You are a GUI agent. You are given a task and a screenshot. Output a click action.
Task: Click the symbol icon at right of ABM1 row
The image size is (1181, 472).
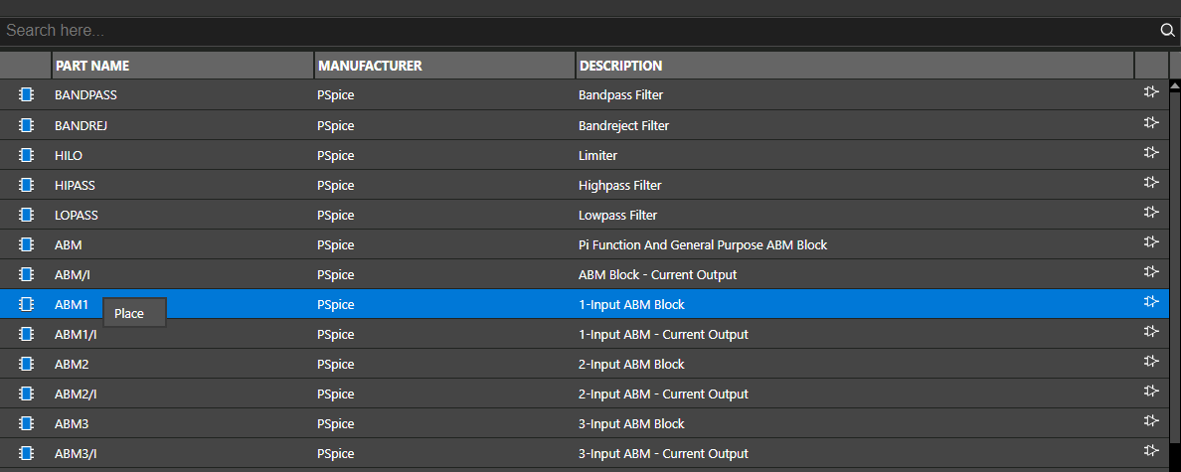1151,301
